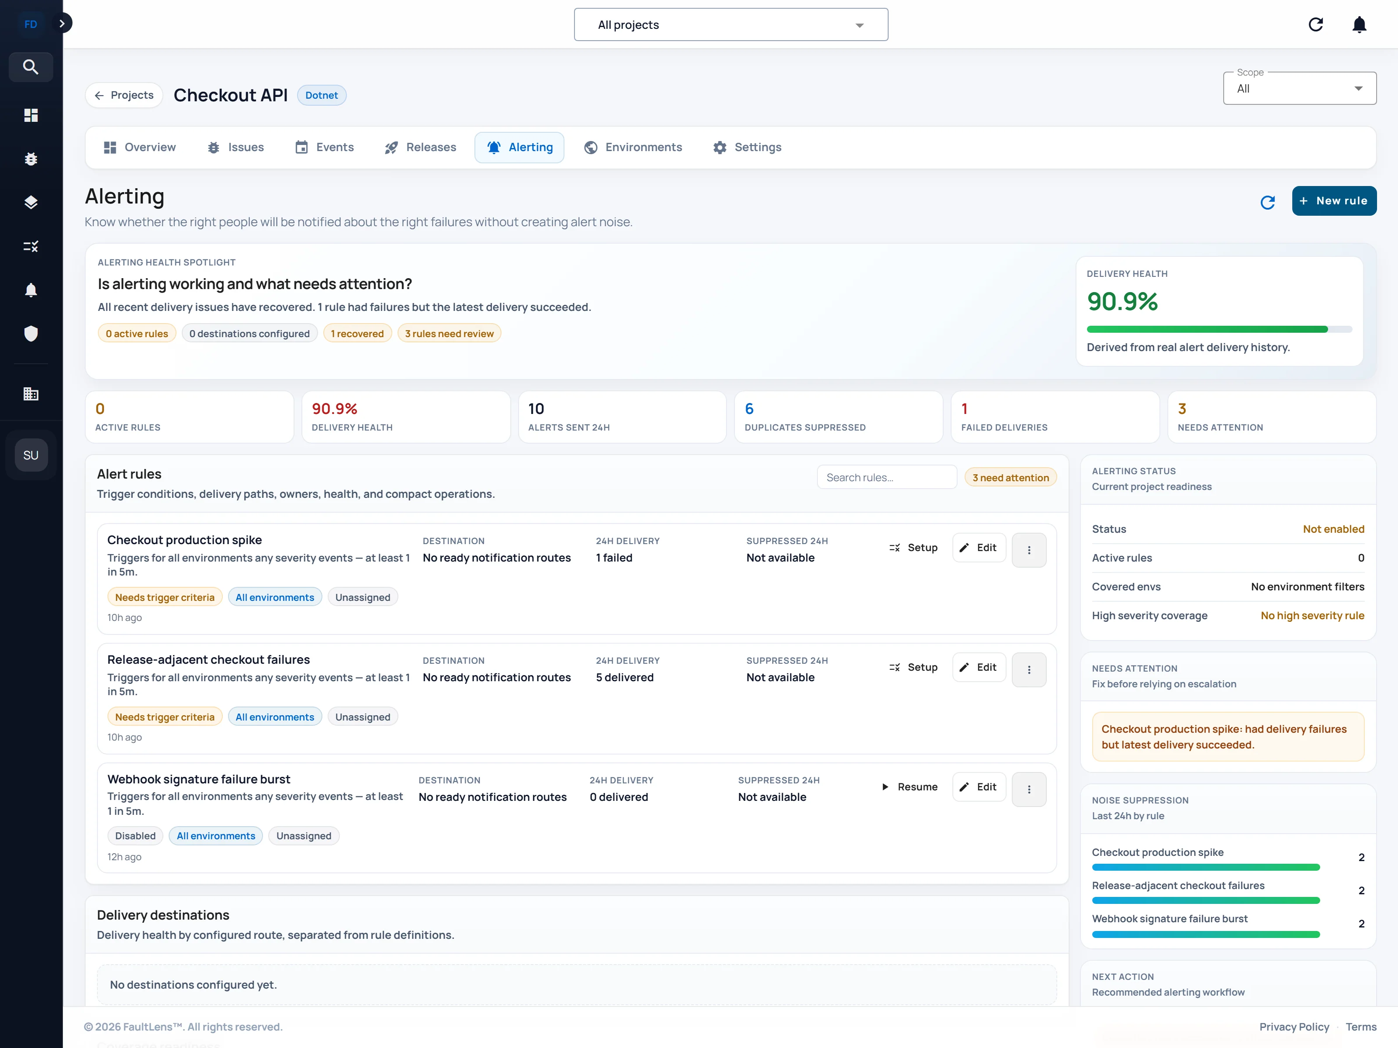This screenshot has height=1048, width=1398.
Task: Switch to the Issues tab
Action: (236, 147)
